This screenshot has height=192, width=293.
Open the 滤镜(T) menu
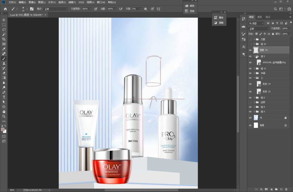click(x=72, y=2)
